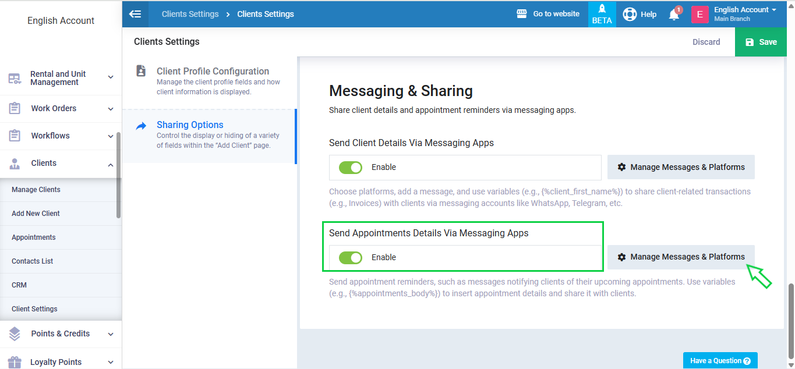Click the Loyalty Points gift icon

(15, 361)
